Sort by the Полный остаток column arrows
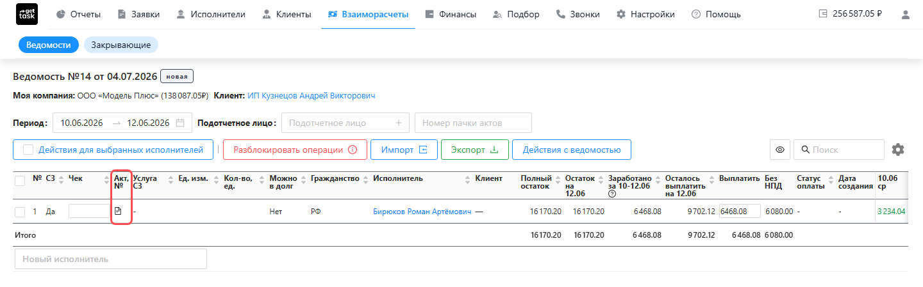Screen dimensions: 923x287 tap(558, 179)
